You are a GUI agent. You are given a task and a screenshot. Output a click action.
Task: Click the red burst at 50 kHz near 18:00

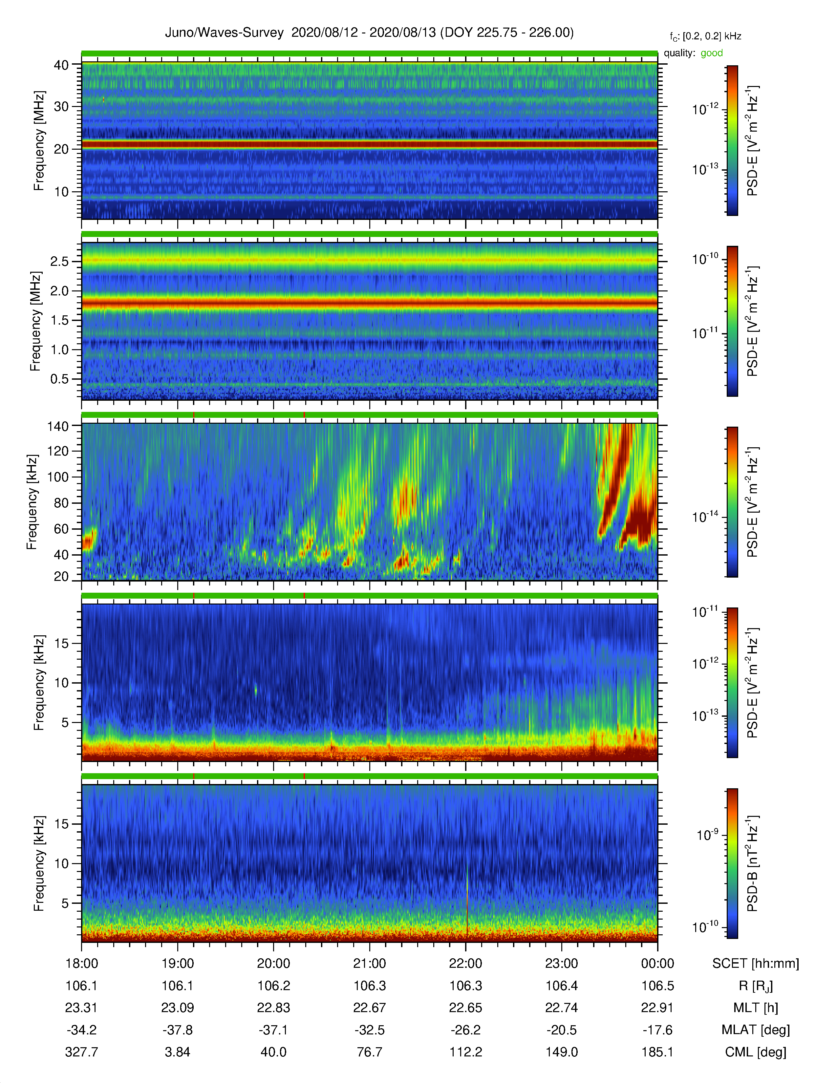click(x=89, y=540)
